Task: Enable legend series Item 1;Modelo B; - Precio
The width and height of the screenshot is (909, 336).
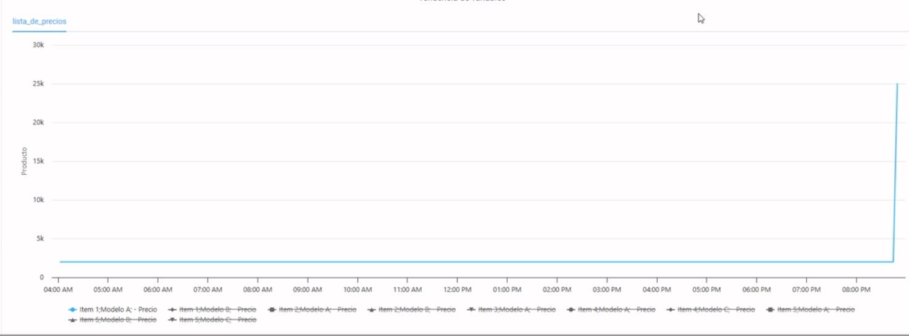Action: (x=212, y=309)
